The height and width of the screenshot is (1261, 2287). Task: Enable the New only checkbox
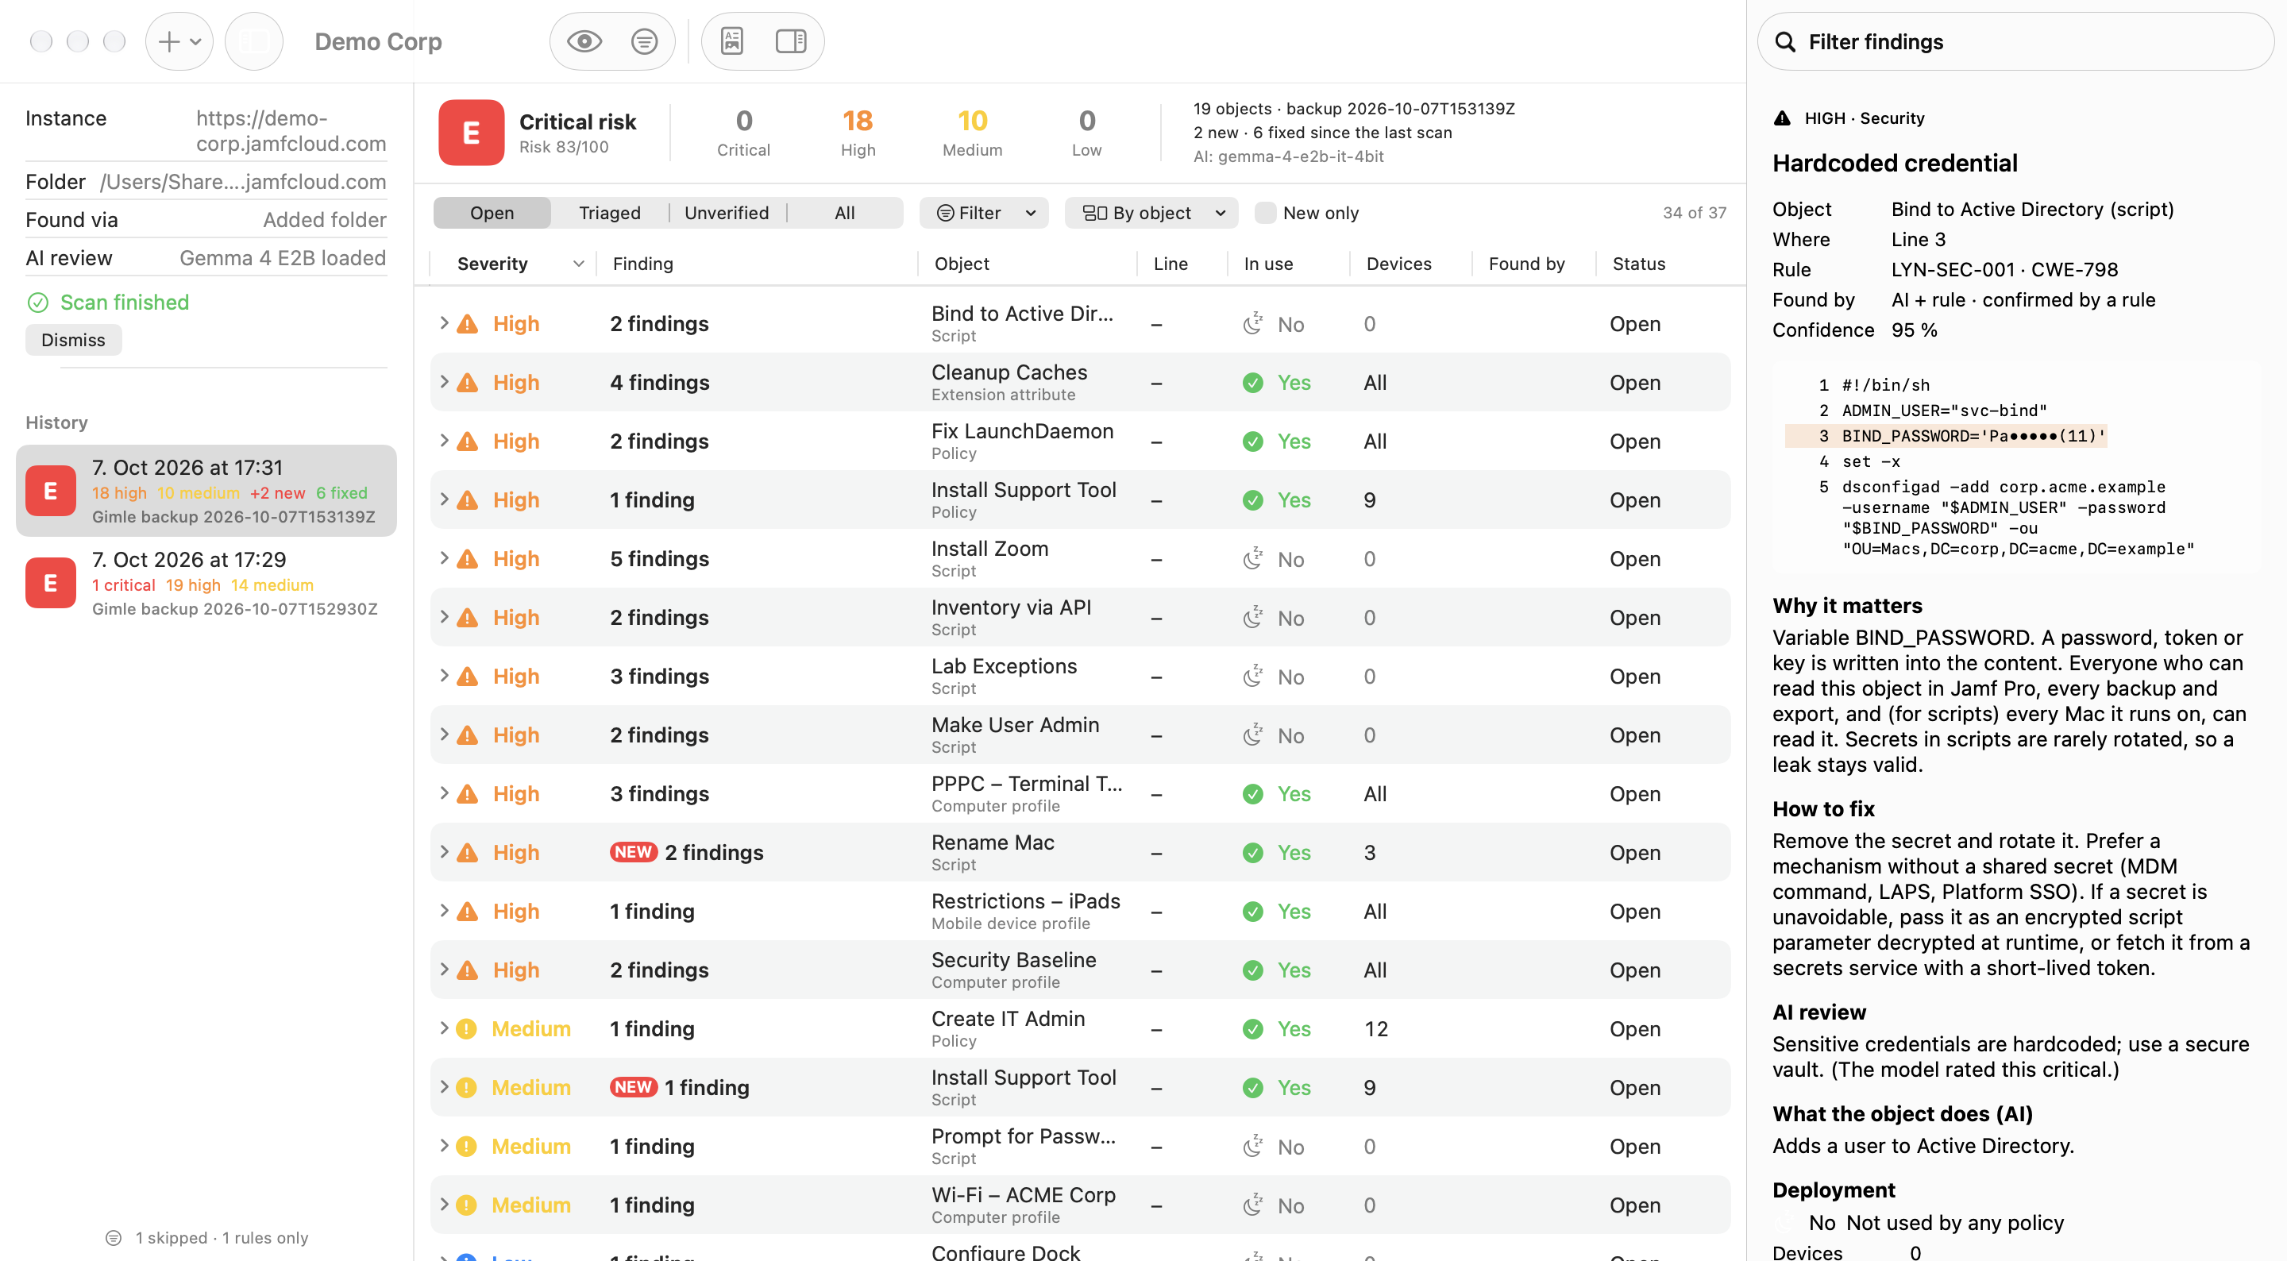tap(1265, 213)
